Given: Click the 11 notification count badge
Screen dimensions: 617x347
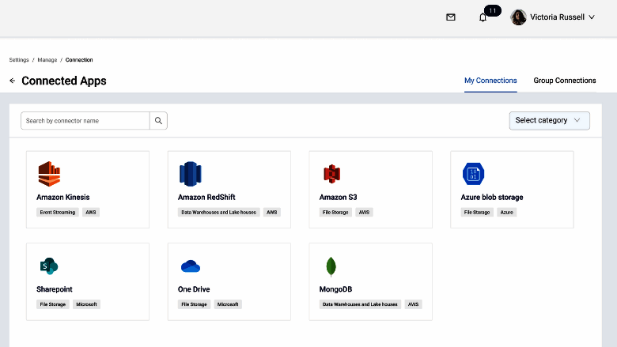Looking at the screenshot, I should (x=493, y=10).
